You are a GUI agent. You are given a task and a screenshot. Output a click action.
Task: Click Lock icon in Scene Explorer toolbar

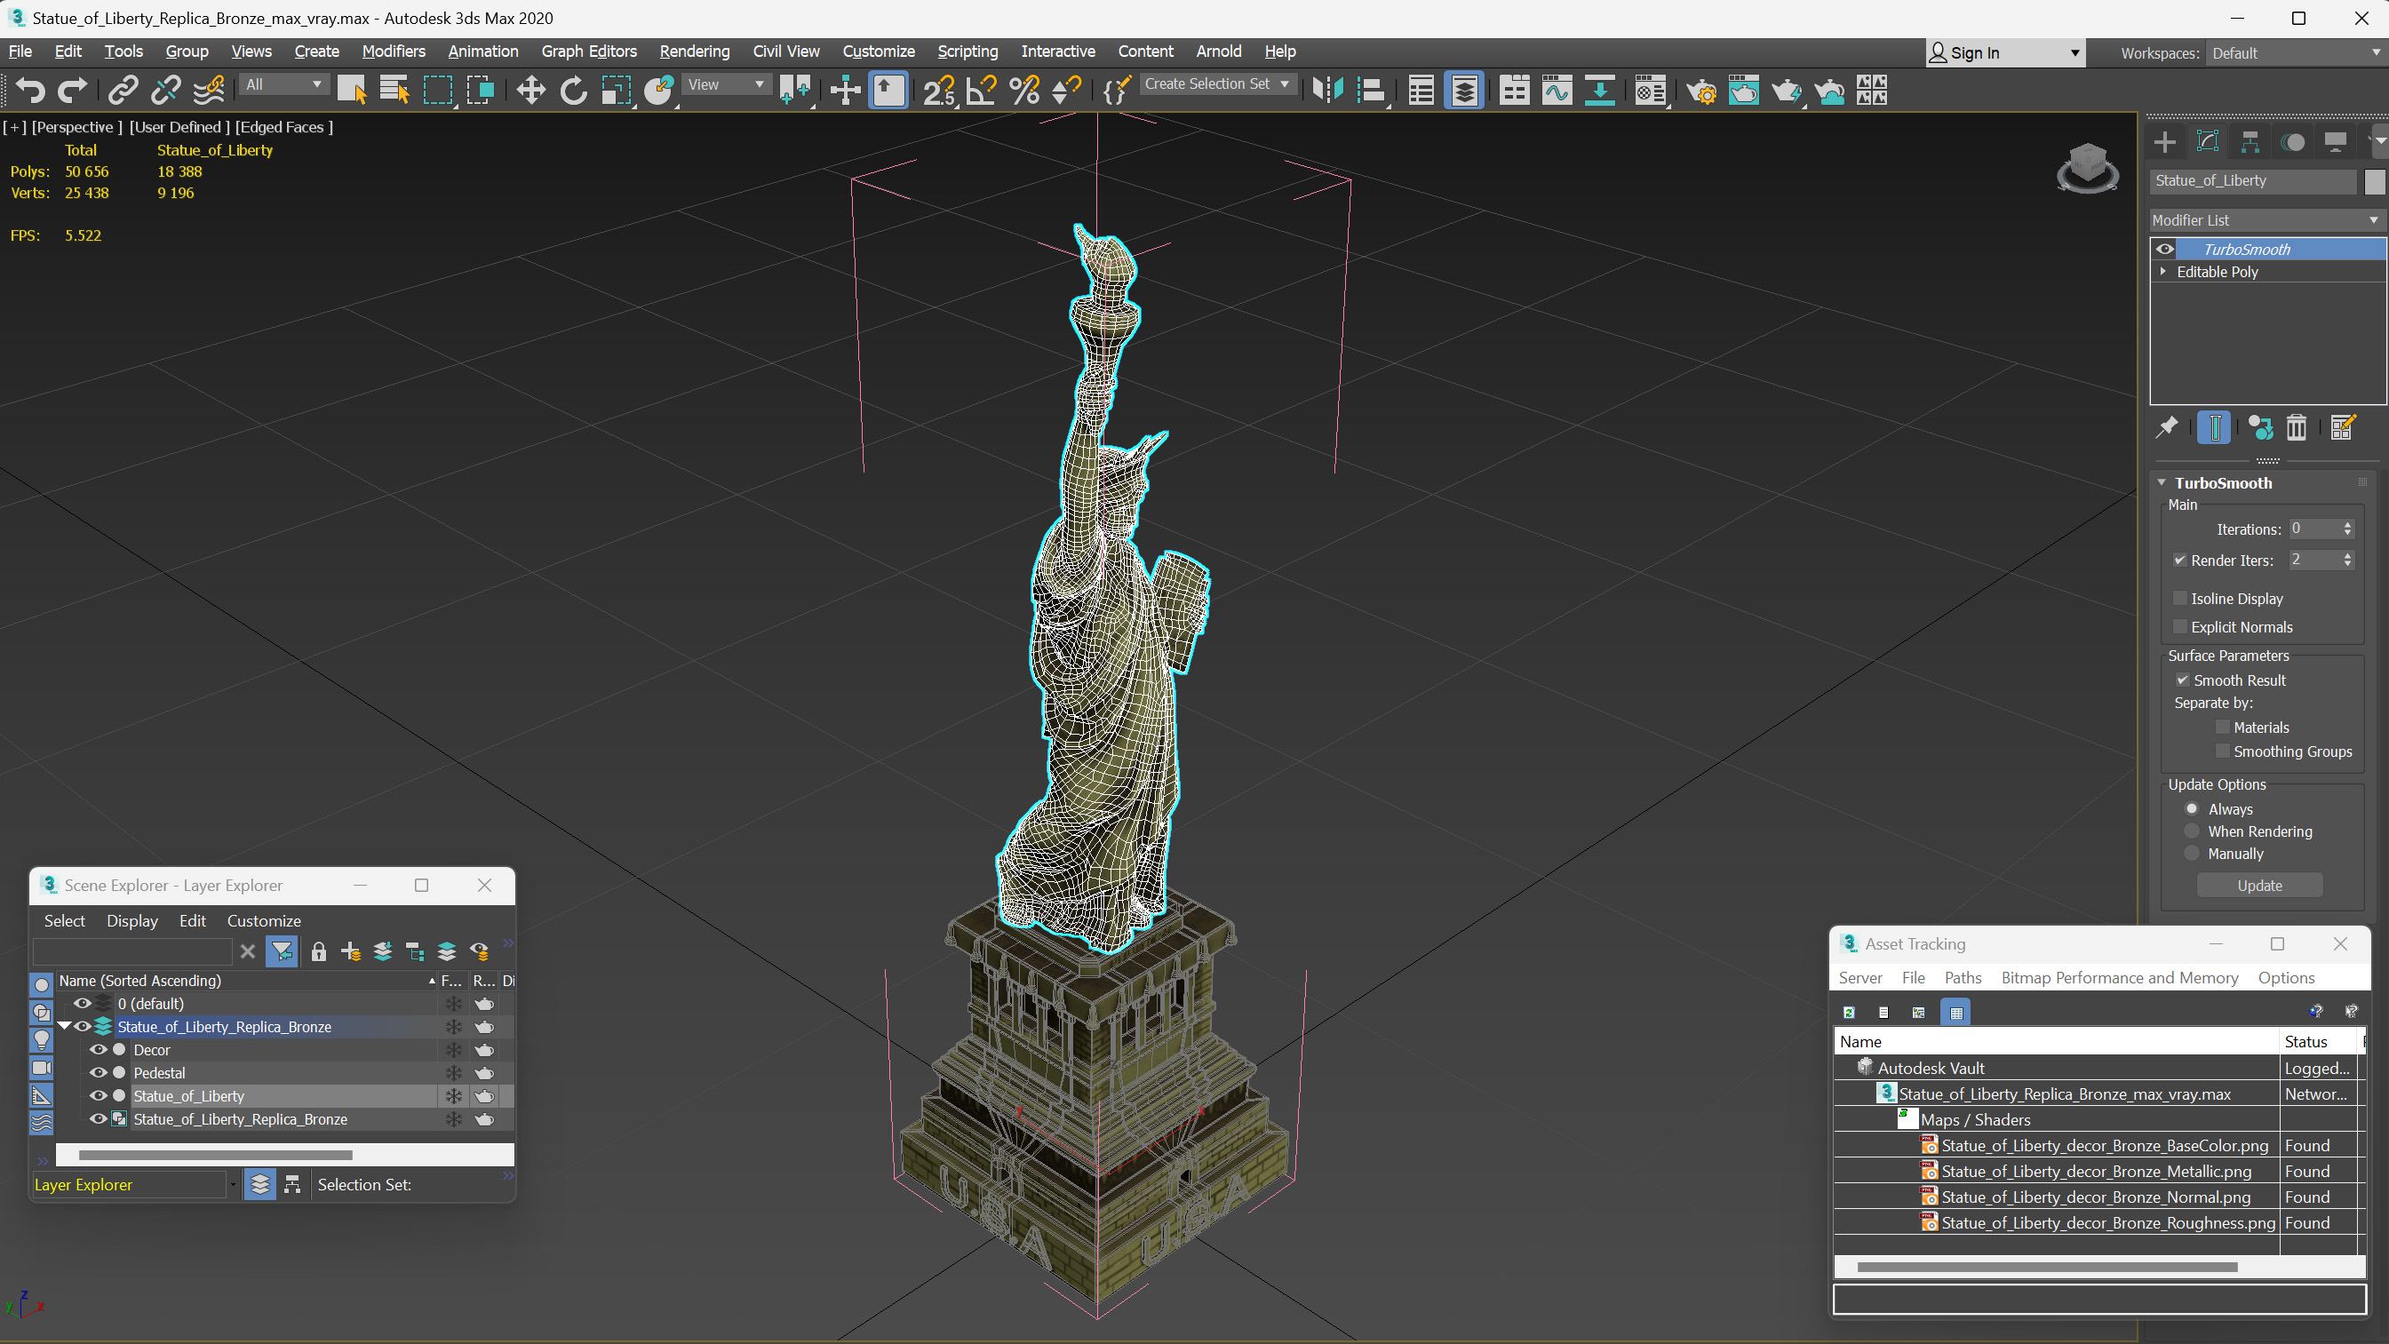click(x=318, y=951)
